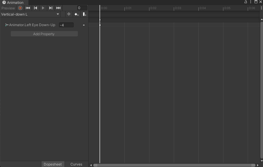Switch to Curves view
Viewport: 263px width, 167px height.
pyautogui.click(x=76, y=164)
